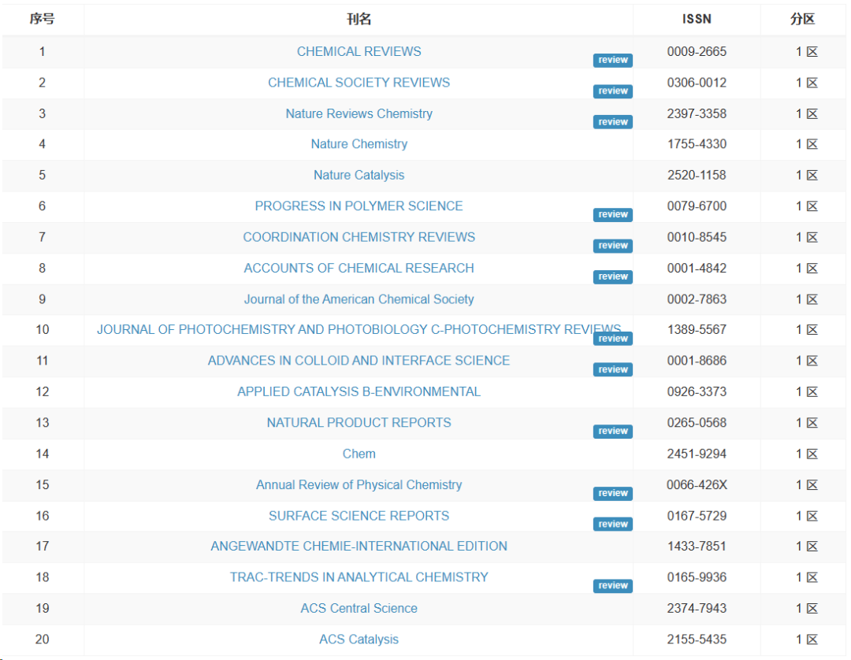Open Annual Review of Physical Chemistry
851x660 pixels.
pos(359,485)
